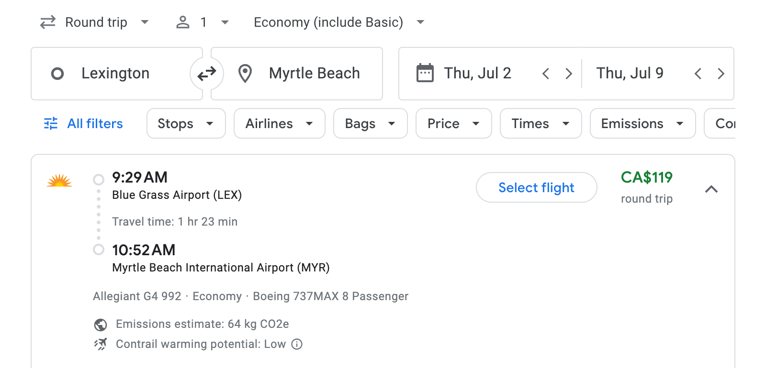Click the emissions estimate globe icon
The width and height of the screenshot is (766, 368).
point(100,324)
